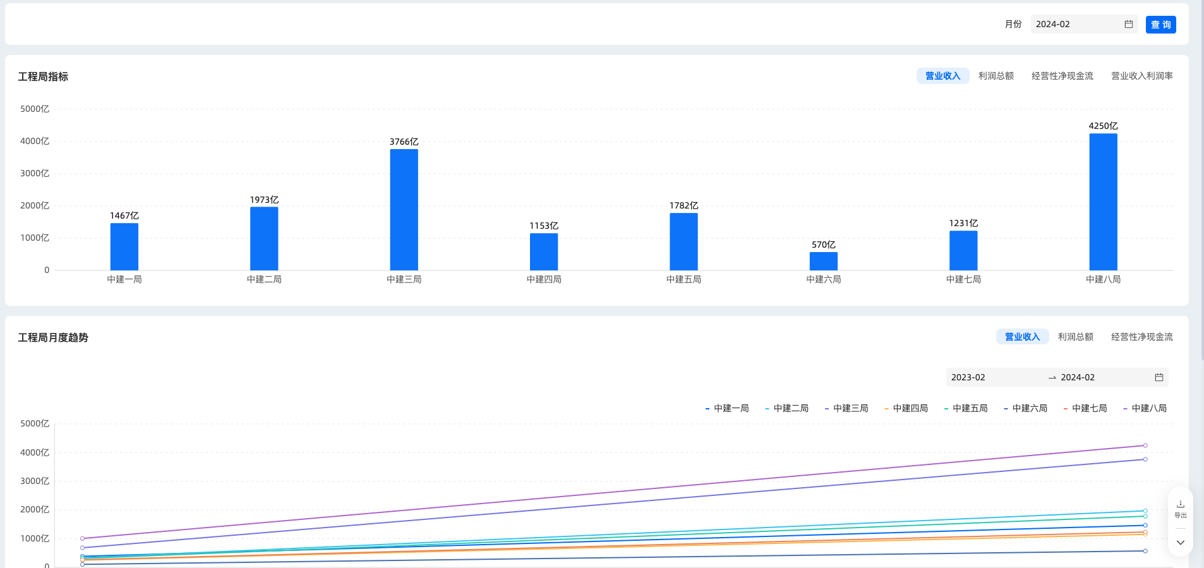Click the 工程局指标 section title
The image size is (1204, 568).
point(43,76)
